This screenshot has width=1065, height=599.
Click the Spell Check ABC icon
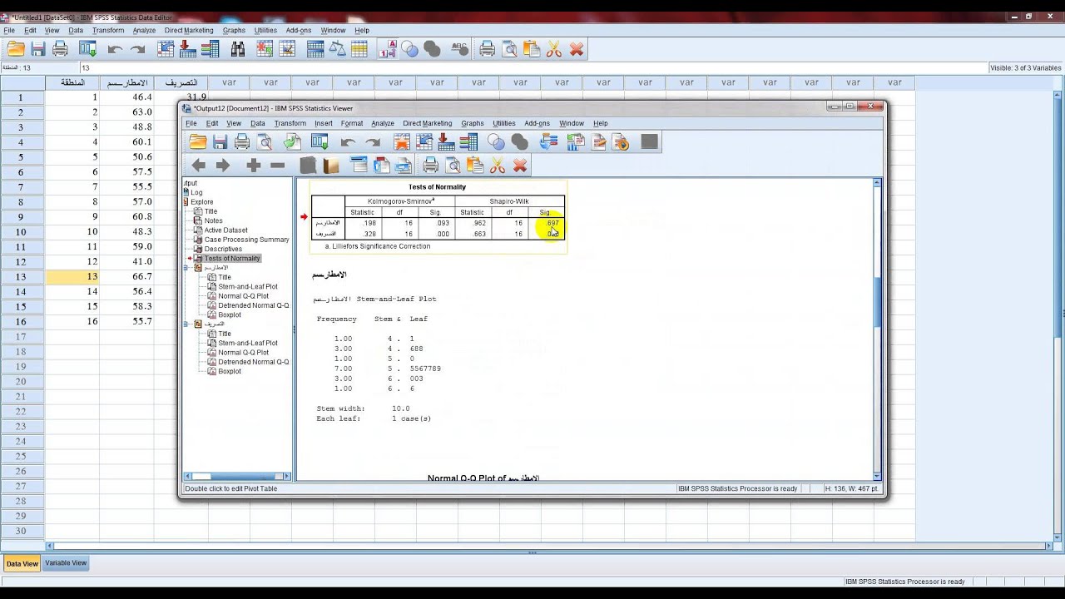(x=460, y=49)
